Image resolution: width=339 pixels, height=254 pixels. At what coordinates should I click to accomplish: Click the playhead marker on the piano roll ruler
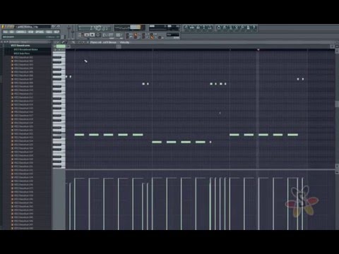[x=258, y=49]
